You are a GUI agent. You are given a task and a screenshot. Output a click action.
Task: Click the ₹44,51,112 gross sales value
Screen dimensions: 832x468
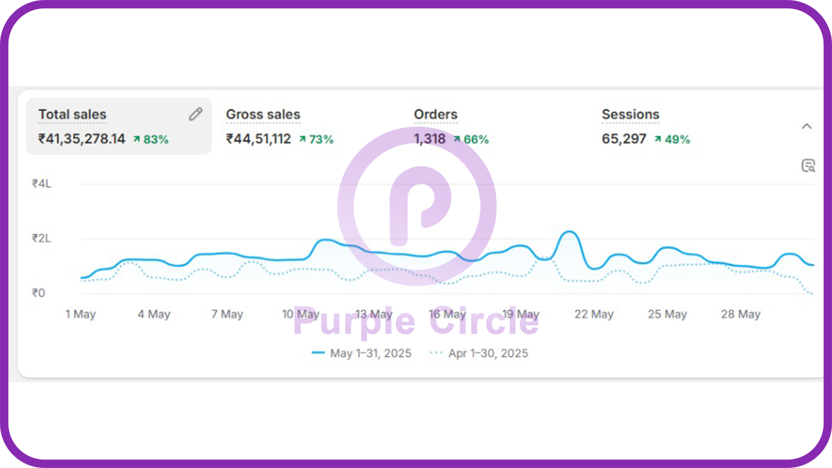[x=259, y=139]
